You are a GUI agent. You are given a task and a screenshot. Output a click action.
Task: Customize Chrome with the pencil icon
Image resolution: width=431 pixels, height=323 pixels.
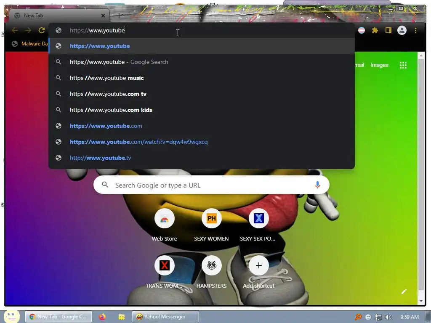404,291
